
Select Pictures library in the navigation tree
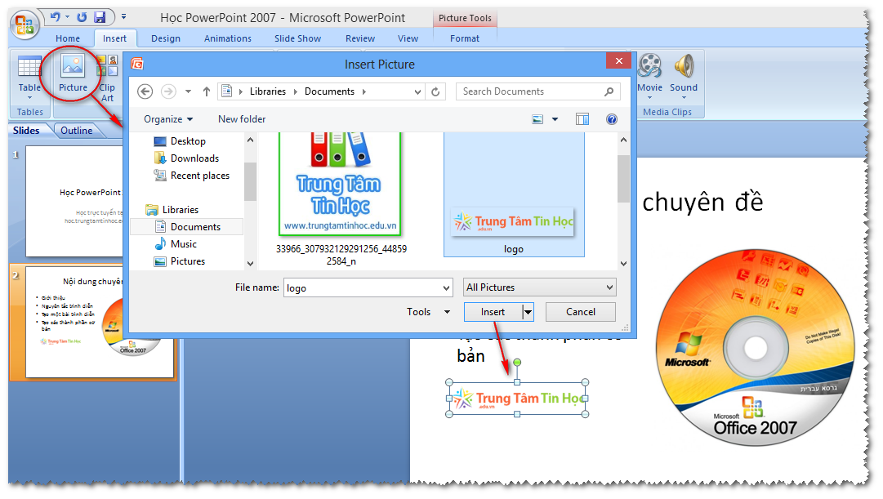pyautogui.click(x=188, y=261)
